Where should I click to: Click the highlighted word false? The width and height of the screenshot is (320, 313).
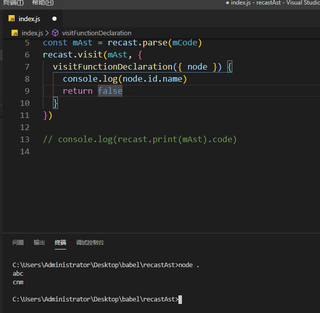(110, 91)
